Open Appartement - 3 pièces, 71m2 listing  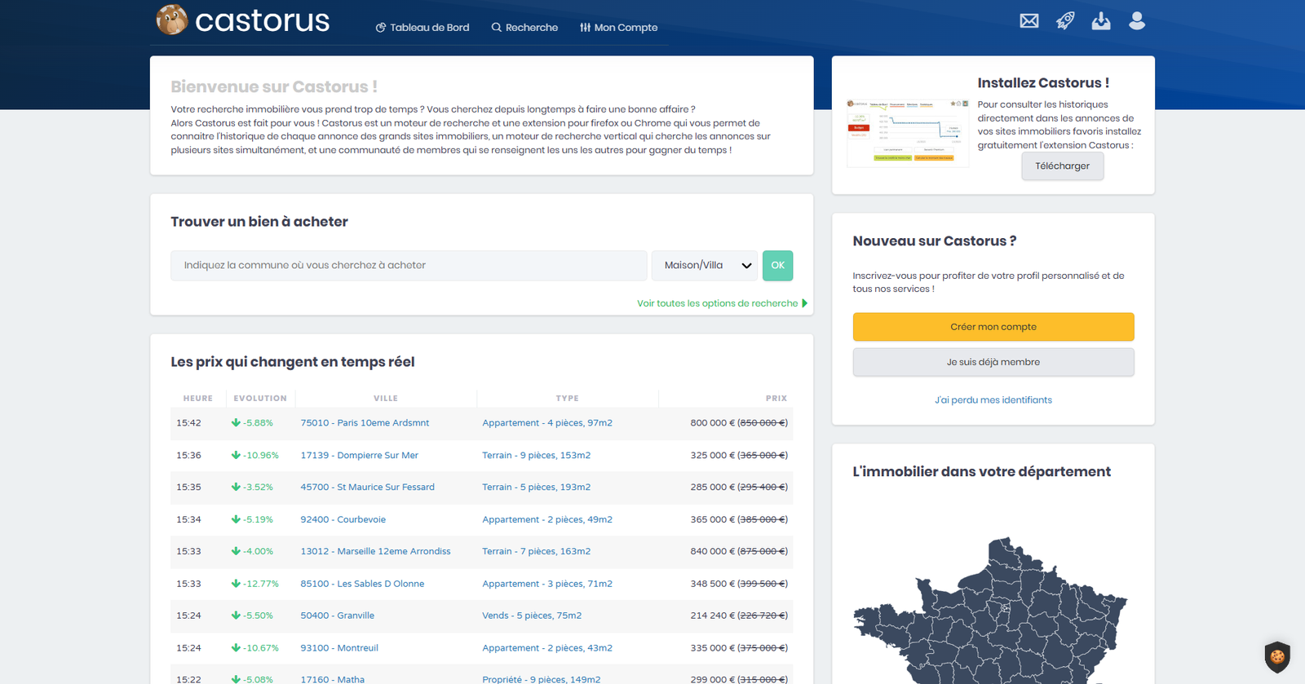tap(547, 584)
